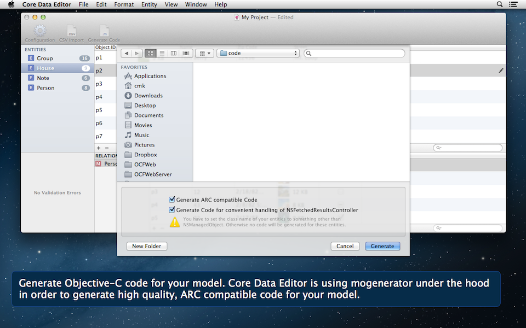Open the item arrangement dropdown
Screen dimensions: 526x328
tap(204, 53)
